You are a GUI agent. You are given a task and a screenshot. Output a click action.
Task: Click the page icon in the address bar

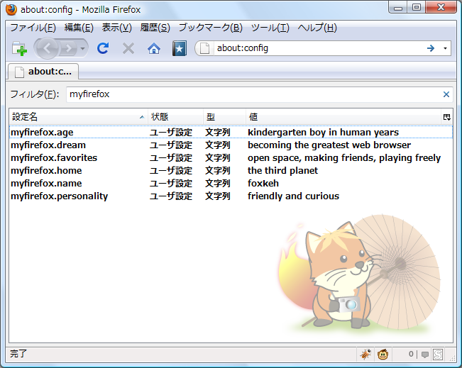point(204,48)
